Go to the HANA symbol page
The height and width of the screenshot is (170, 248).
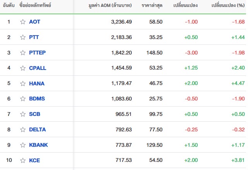(37, 83)
